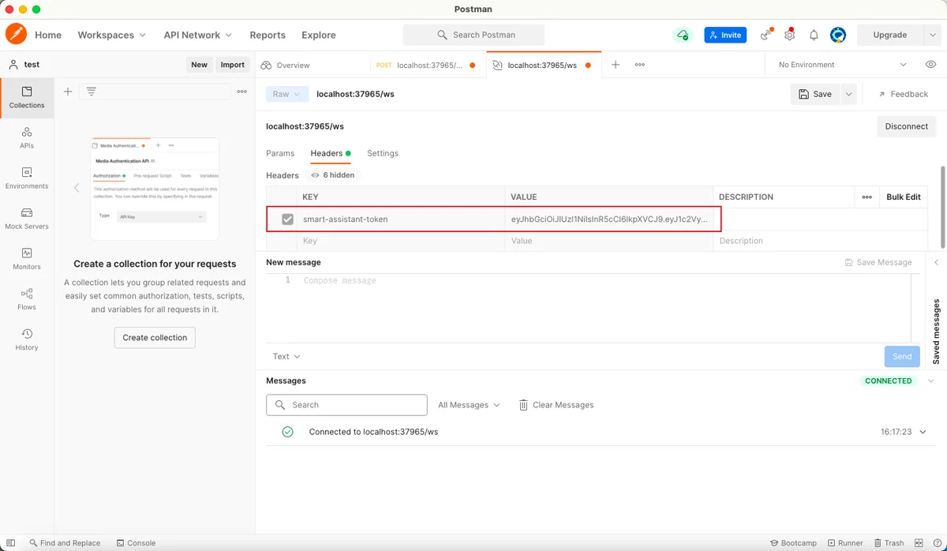Screen dimensions: 947x551
Task: Click Clear Messages
Action: (556, 405)
